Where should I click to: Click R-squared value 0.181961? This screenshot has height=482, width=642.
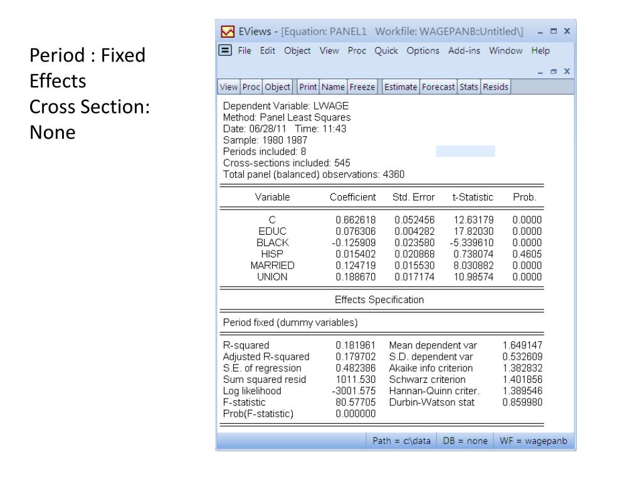[x=355, y=346]
